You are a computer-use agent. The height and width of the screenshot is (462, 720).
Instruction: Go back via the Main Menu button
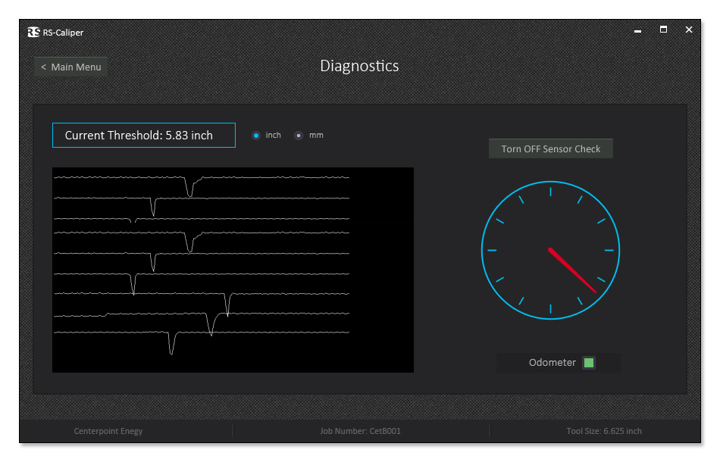click(70, 67)
